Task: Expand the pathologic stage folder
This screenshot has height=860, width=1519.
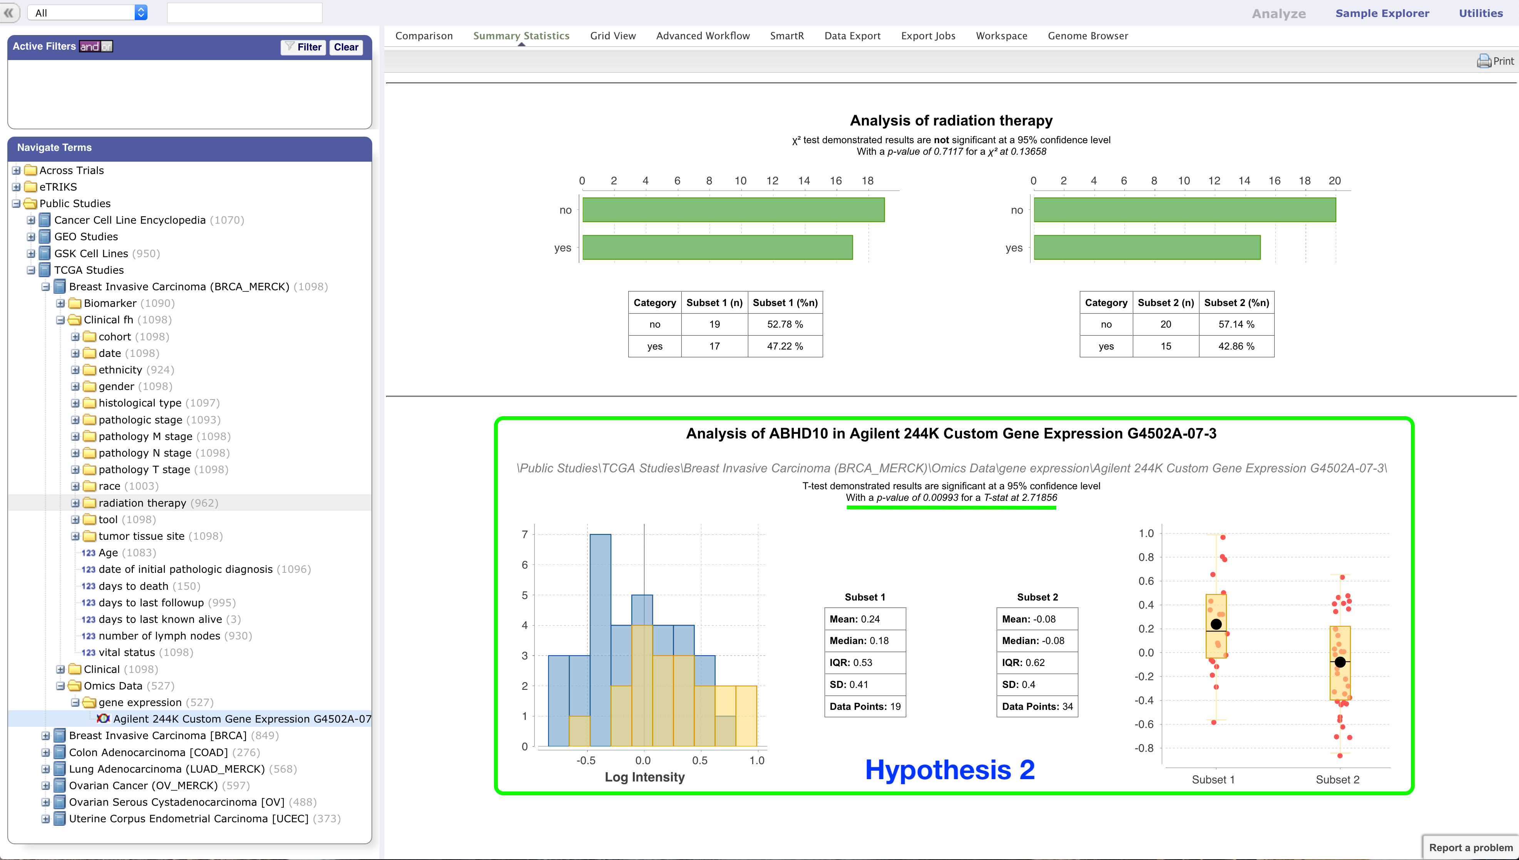Action: [75, 420]
